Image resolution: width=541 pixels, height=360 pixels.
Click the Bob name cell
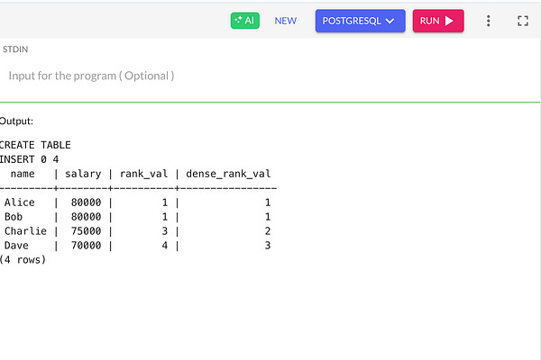14,217
